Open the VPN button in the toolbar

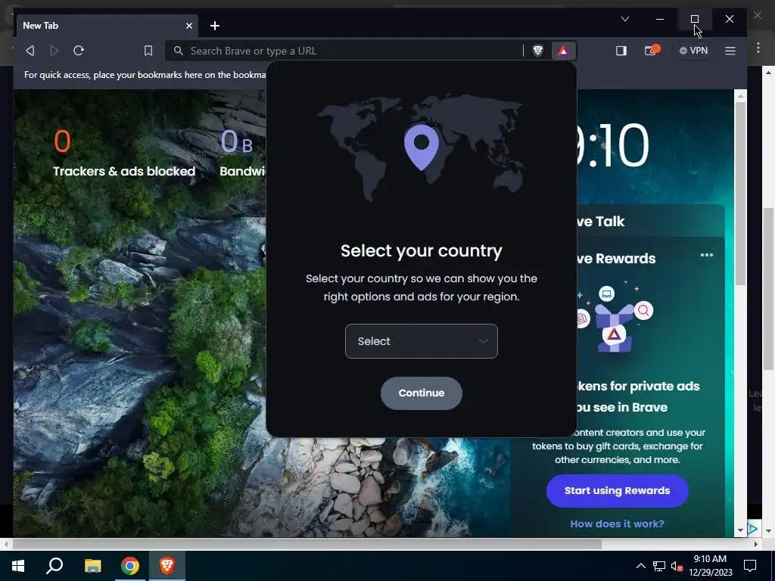click(x=693, y=51)
